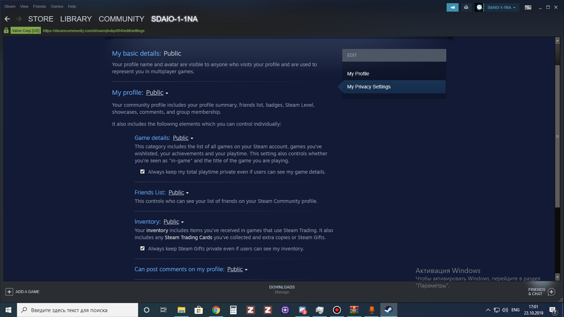Open the Game details privacy dropdown

pyautogui.click(x=183, y=138)
